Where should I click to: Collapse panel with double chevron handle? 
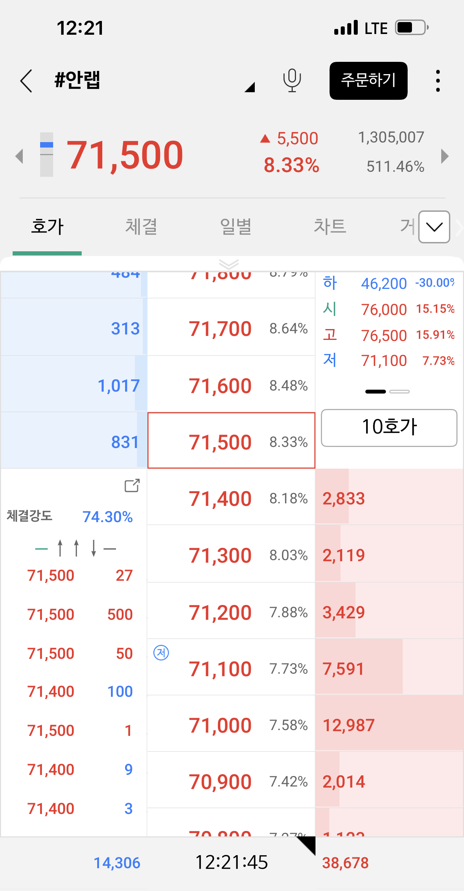click(x=229, y=264)
